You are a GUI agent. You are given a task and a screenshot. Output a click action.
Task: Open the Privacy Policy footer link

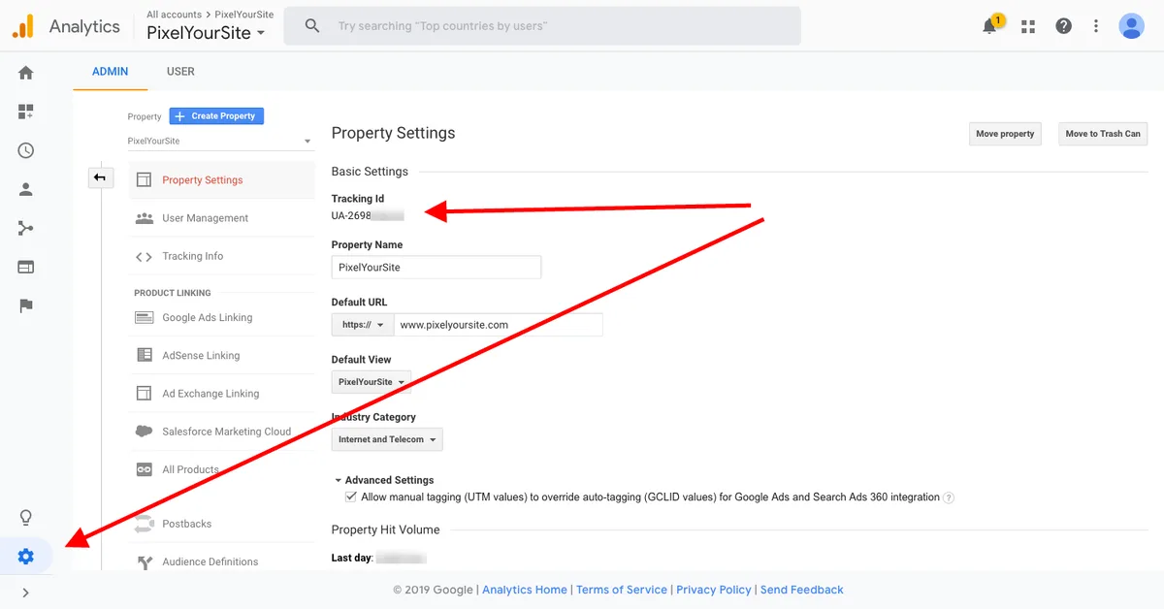(714, 590)
